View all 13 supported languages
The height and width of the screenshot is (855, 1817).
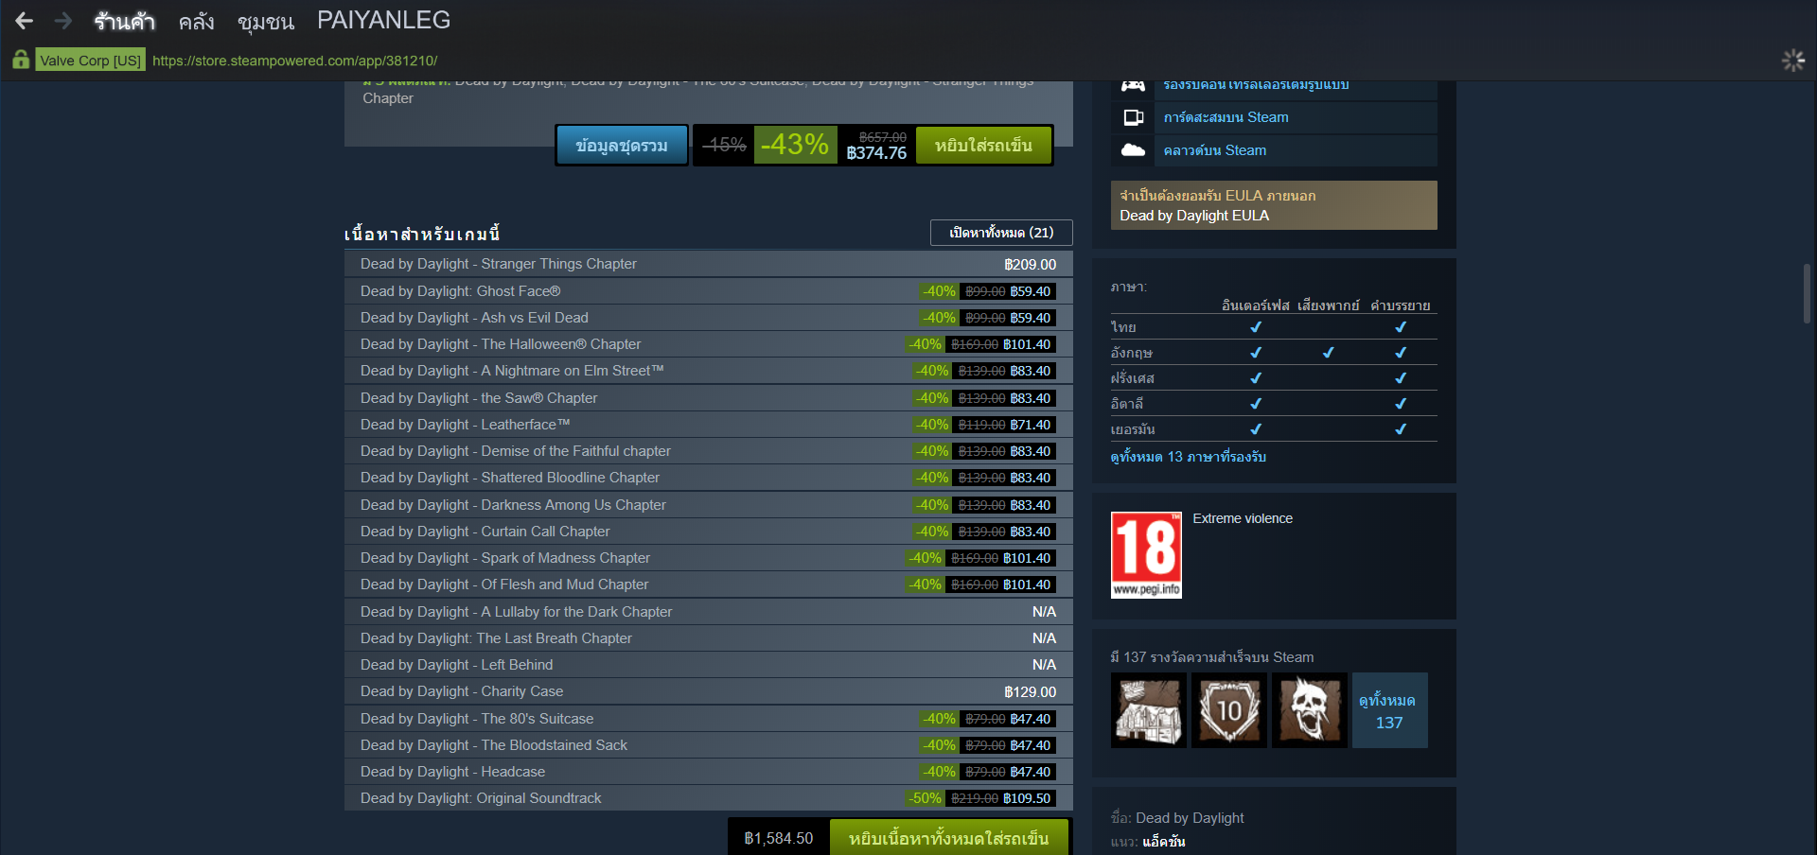(x=1189, y=457)
